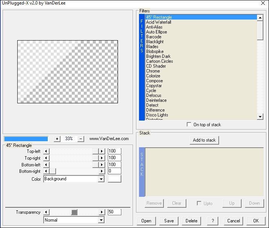Image resolution: width=269 pixels, height=228 pixels.
Task: Click the plus zoom-in button
Action: (57, 139)
